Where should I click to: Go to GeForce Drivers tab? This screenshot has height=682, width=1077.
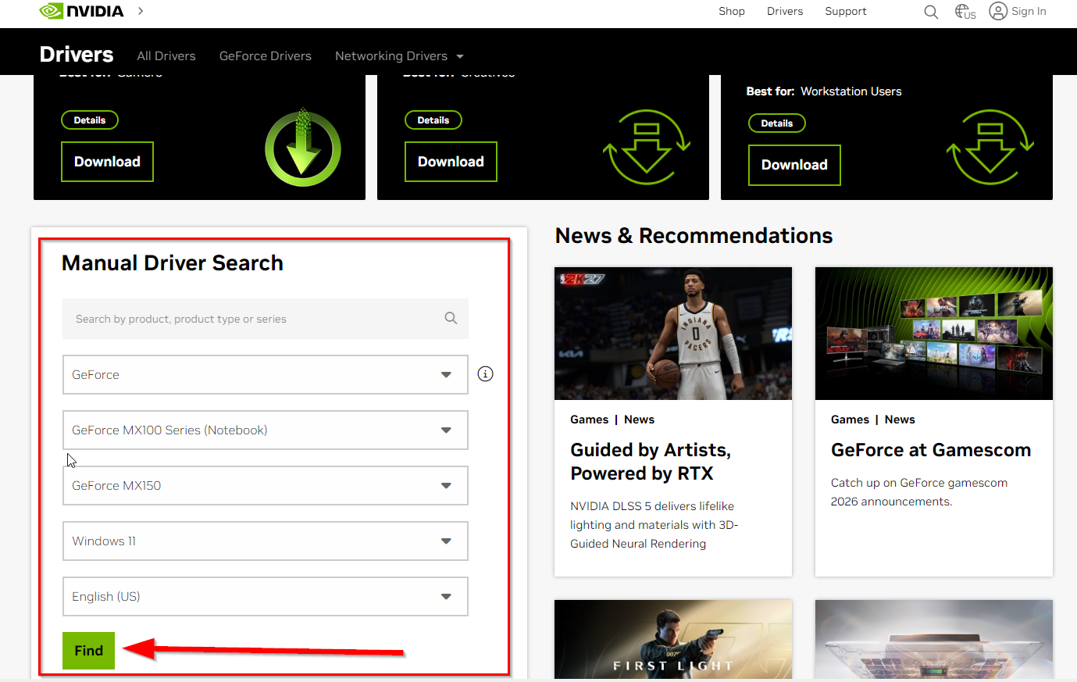266,56
